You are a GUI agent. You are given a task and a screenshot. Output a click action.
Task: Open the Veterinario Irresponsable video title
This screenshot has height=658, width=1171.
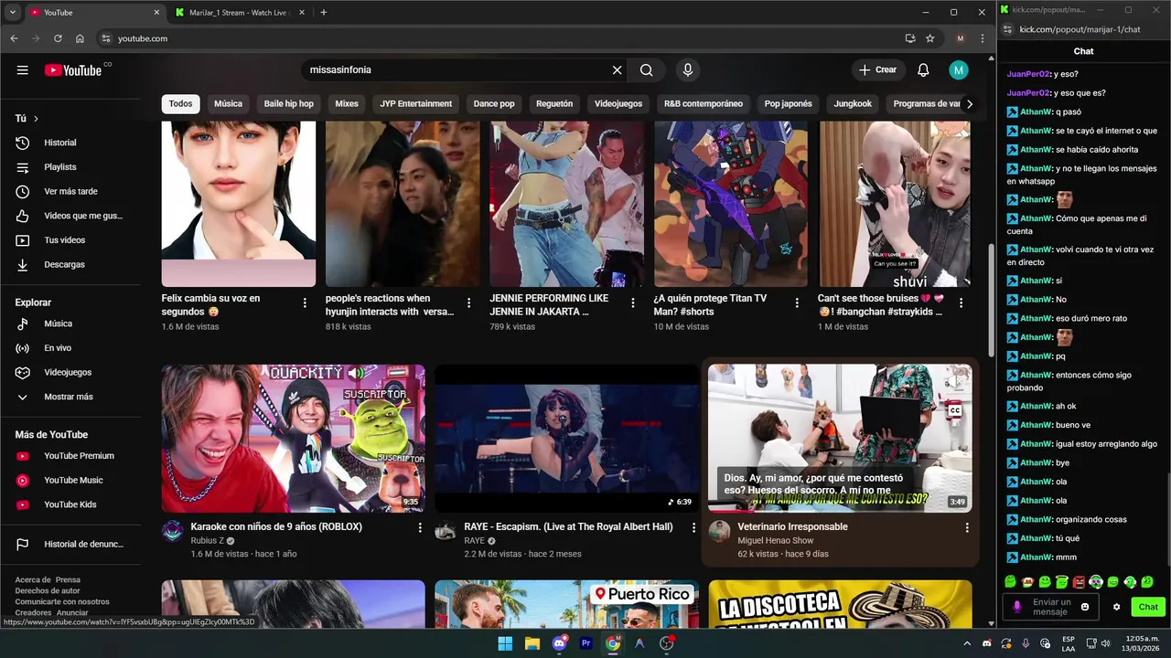pyautogui.click(x=792, y=526)
